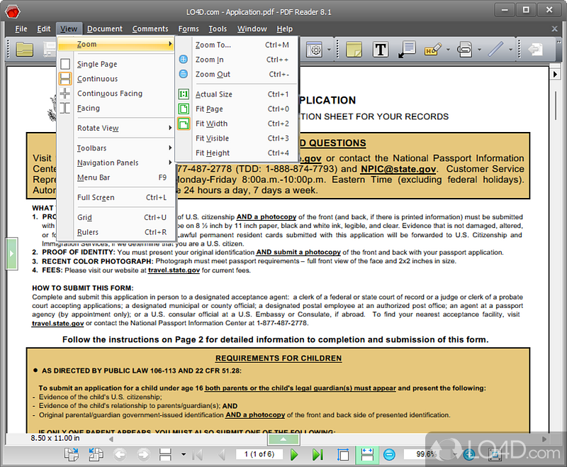
Task: Open dropdown arrow beside paperclip tool
Action: (x=480, y=49)
